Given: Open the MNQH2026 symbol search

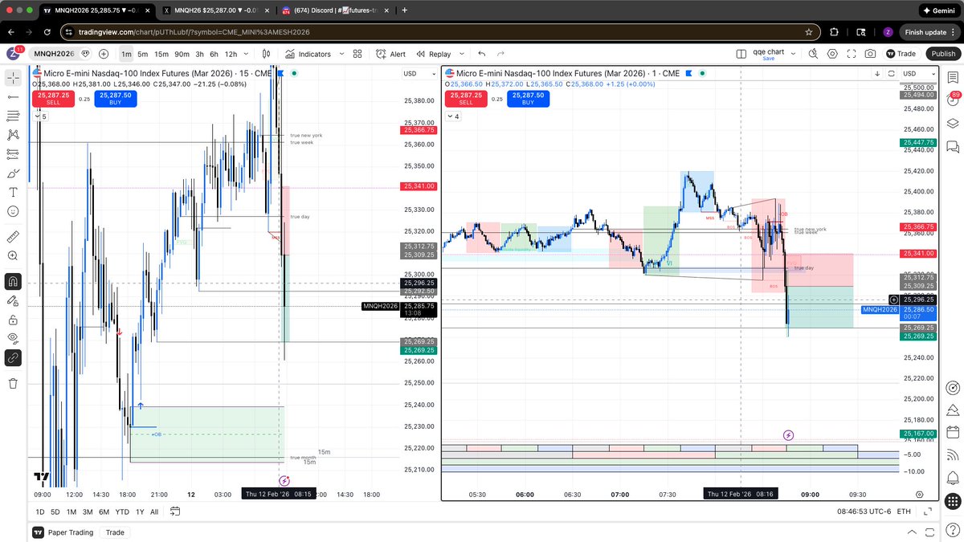Looking at the screenshot, I should pos(54,54).
